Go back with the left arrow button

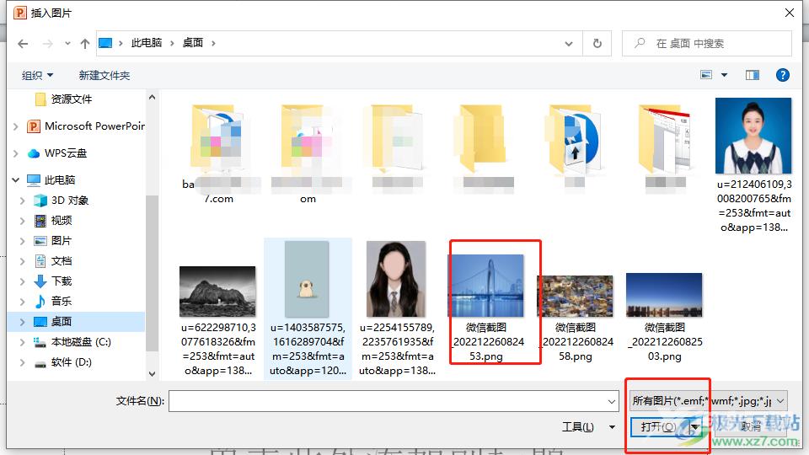[x=23, y=44]
